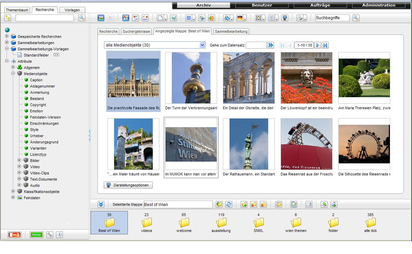Viewport: 412px width, 254px height.
Task: Click the magnifier beside the Suchbegriffe field
Action: coord(356,18)
